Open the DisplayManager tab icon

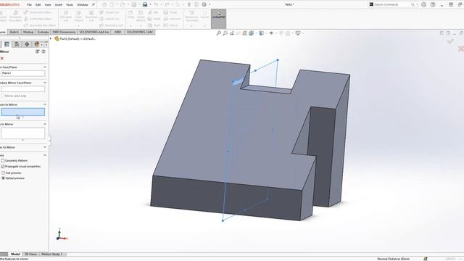(x=37, y=44)
